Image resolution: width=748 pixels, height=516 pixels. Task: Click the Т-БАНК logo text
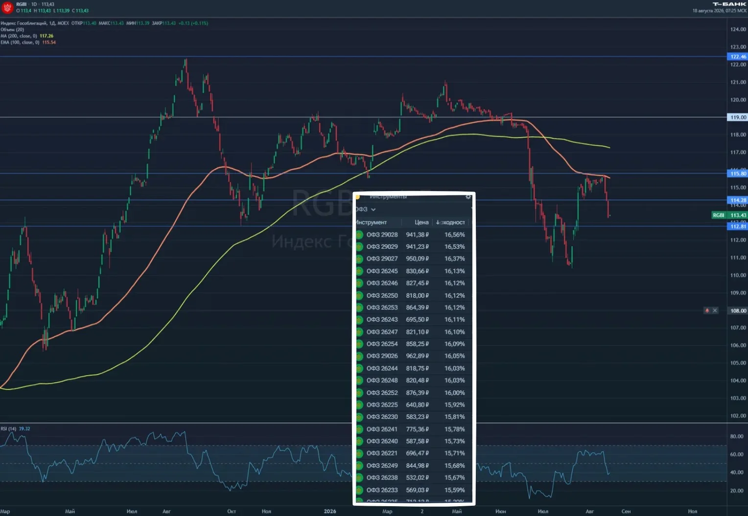[729, 4]
